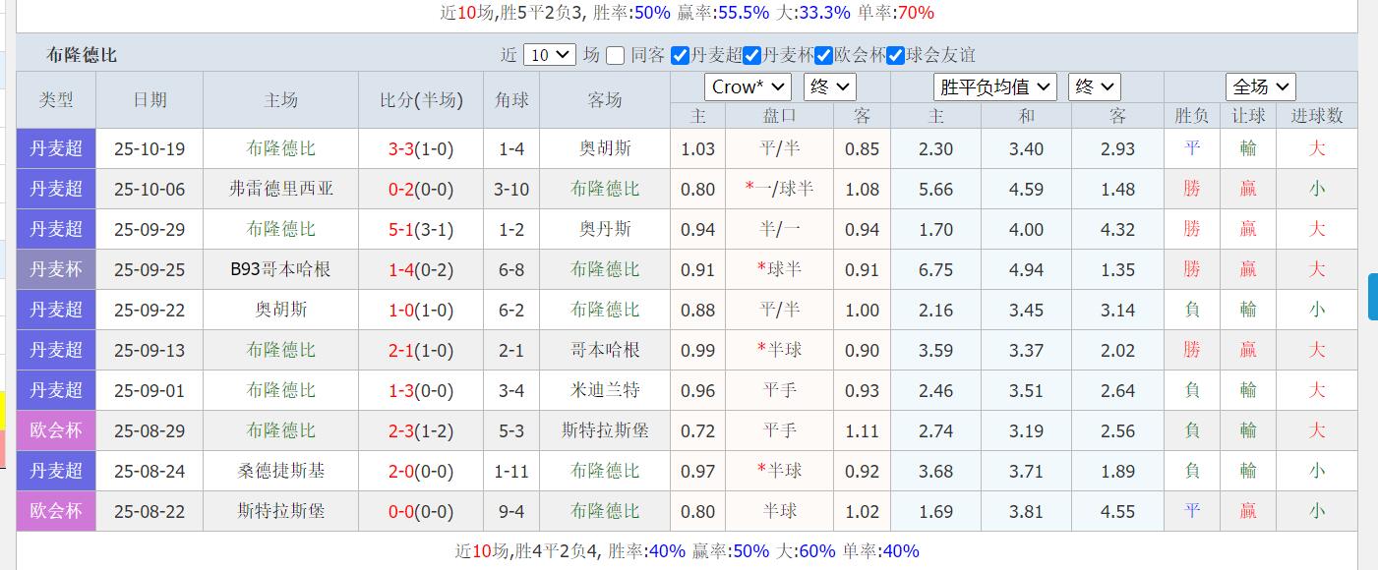
Task: Click the 米迪兰特 away team link
Action: (x=607, y=390)
